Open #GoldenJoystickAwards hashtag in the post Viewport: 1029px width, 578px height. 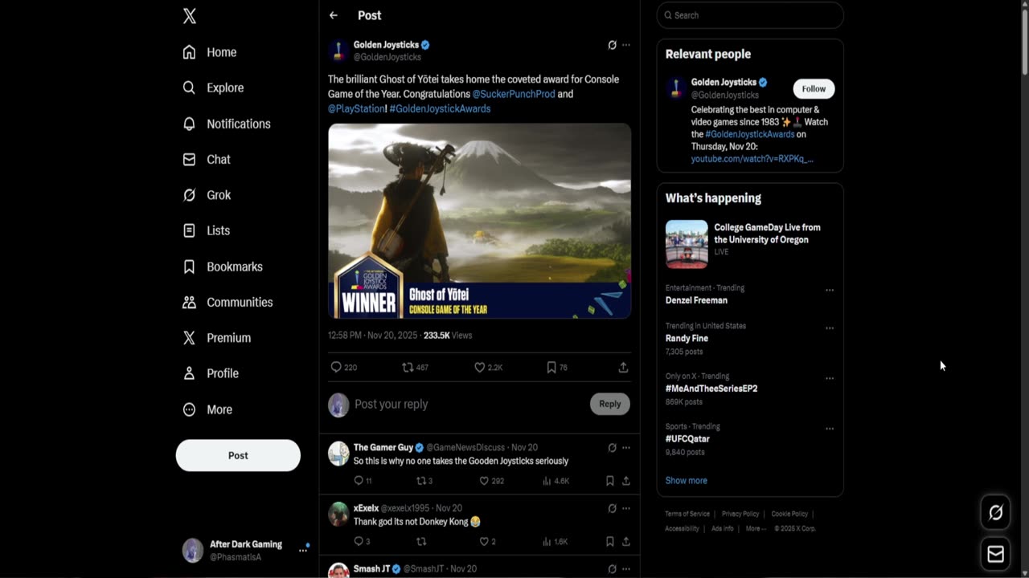440,108
